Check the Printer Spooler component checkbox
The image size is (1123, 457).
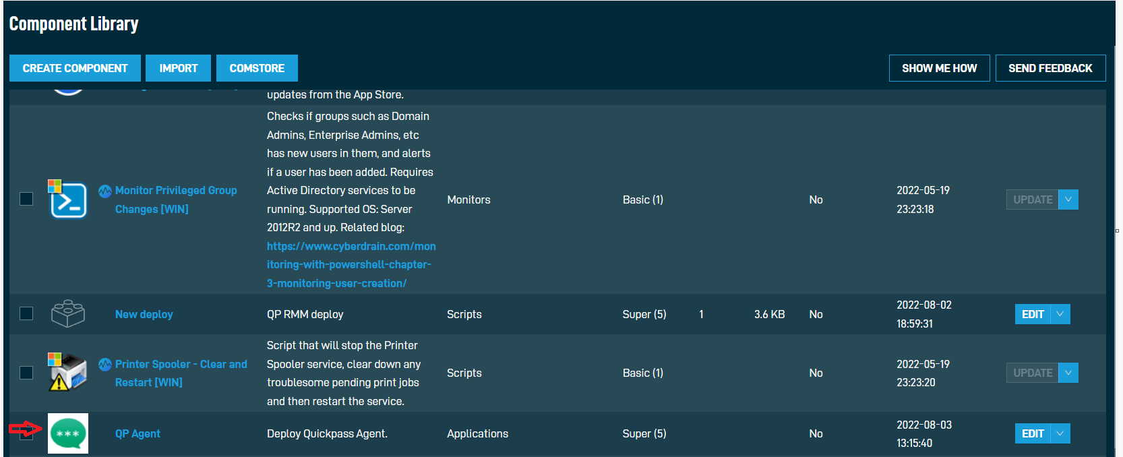pos(26,373)
